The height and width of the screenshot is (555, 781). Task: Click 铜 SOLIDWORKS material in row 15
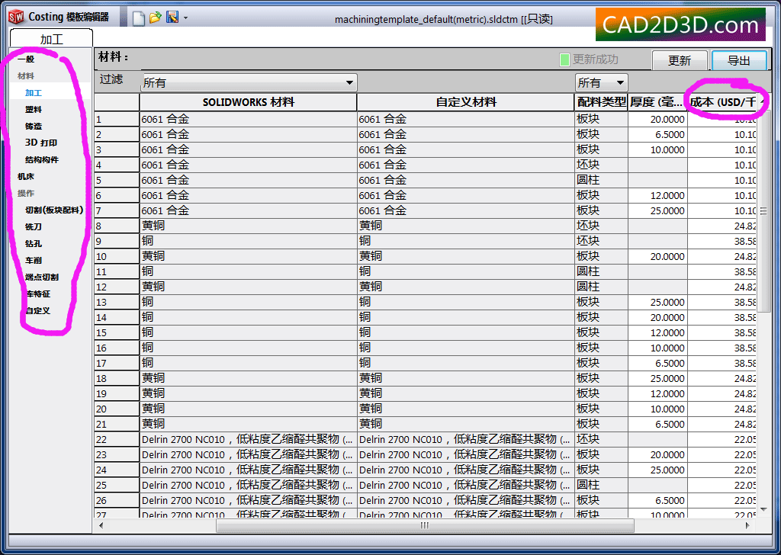[248, 332]
